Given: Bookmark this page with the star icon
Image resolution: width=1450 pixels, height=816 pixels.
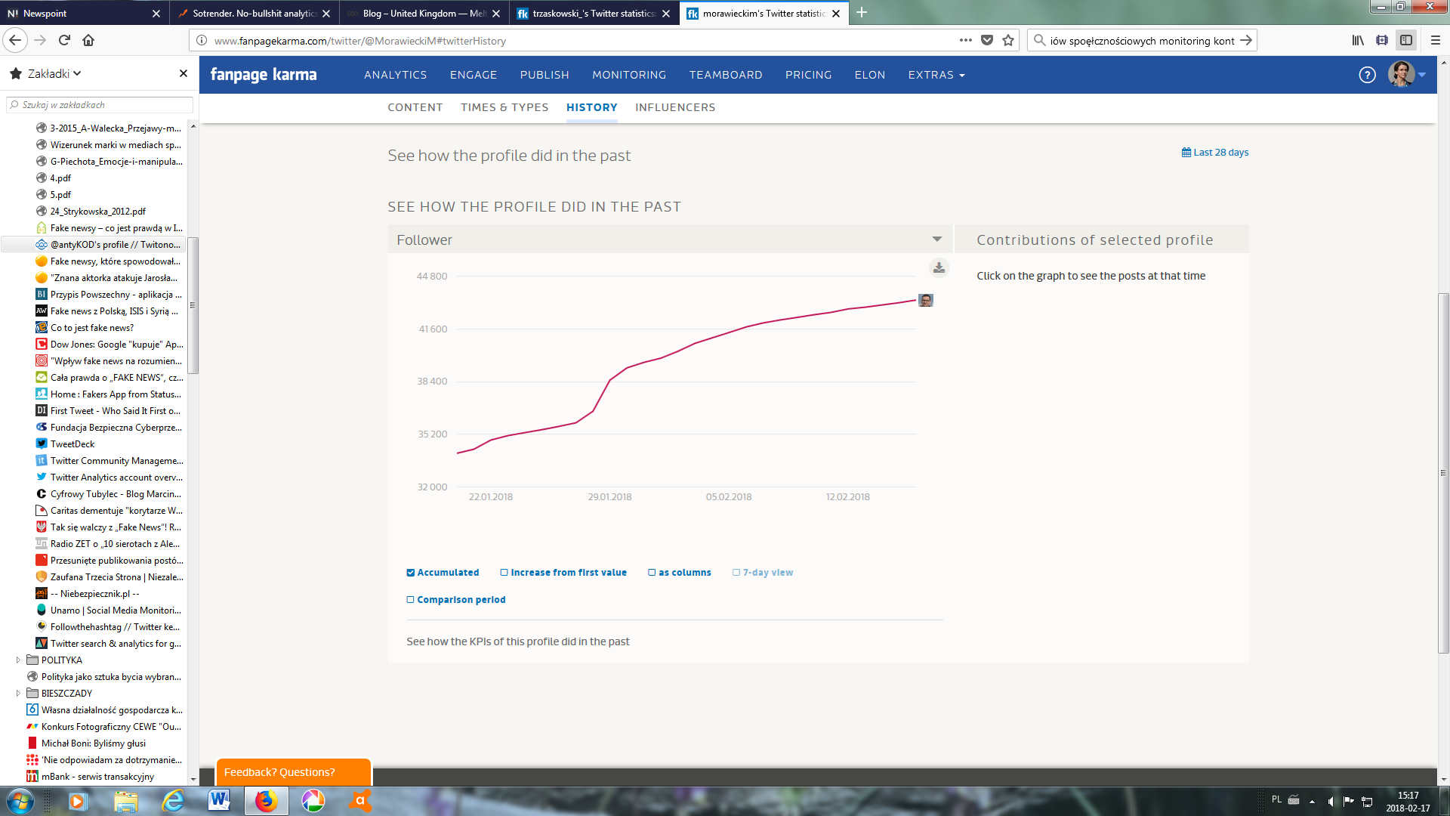Looking at the screenshot, I should pyautogui.click(x=1008, y=41).
